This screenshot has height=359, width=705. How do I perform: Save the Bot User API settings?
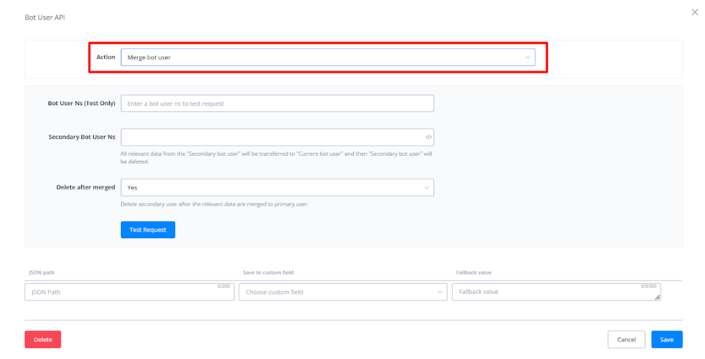[x=667, y=339]
